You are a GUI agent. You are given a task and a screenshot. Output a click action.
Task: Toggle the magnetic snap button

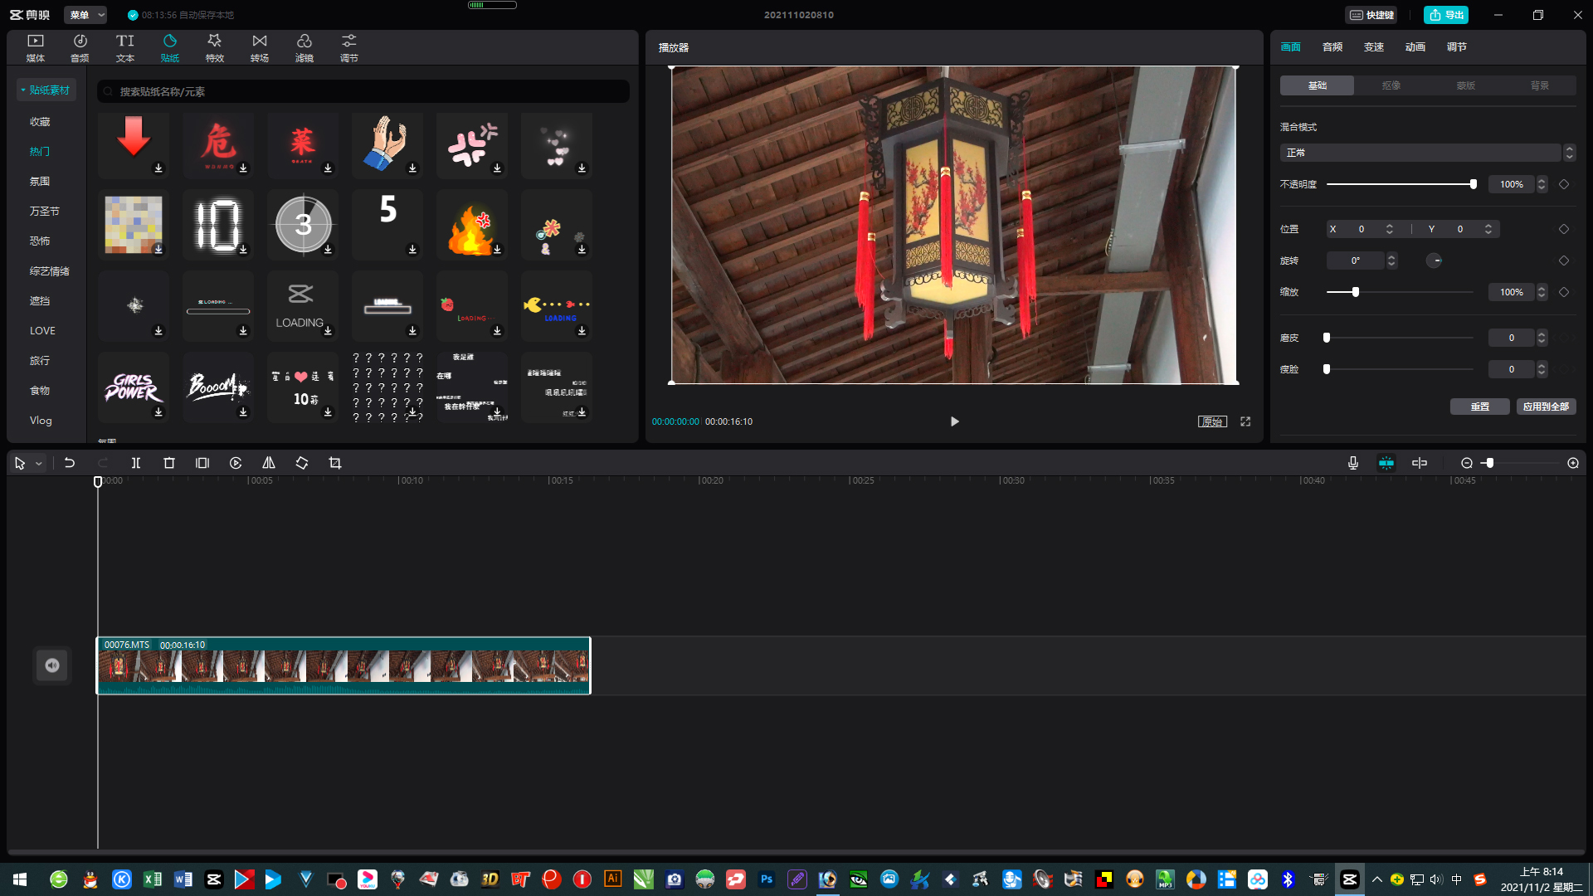(x=1386, y=463)
